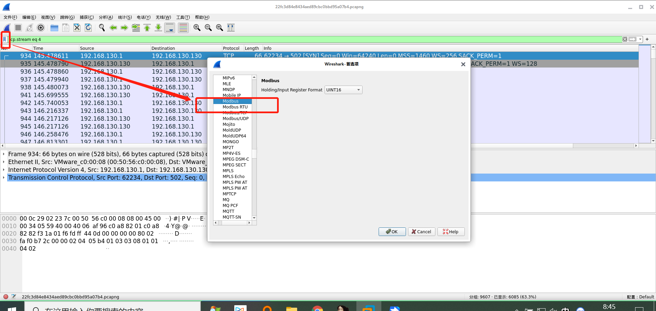Open the 统计 menu

click(x=124, y=17)
